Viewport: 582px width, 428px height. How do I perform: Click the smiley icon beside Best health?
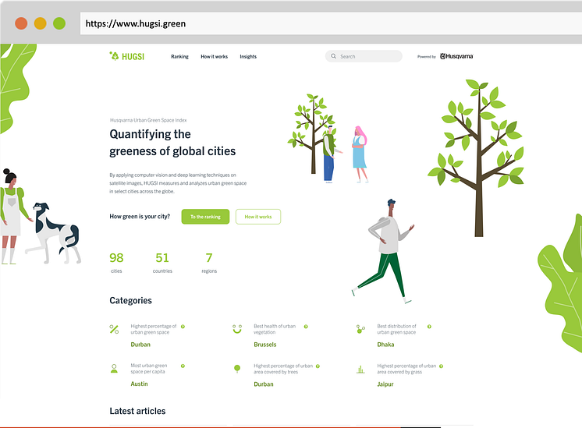tap(237, 329)
